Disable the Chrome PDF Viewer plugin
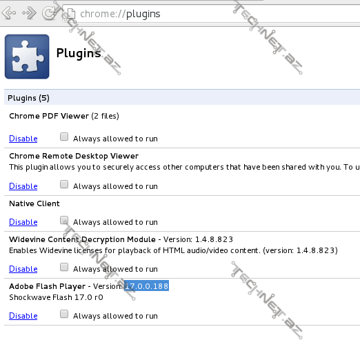The height and width of the screenshot is (340, 360). click(x=23, y=139)
